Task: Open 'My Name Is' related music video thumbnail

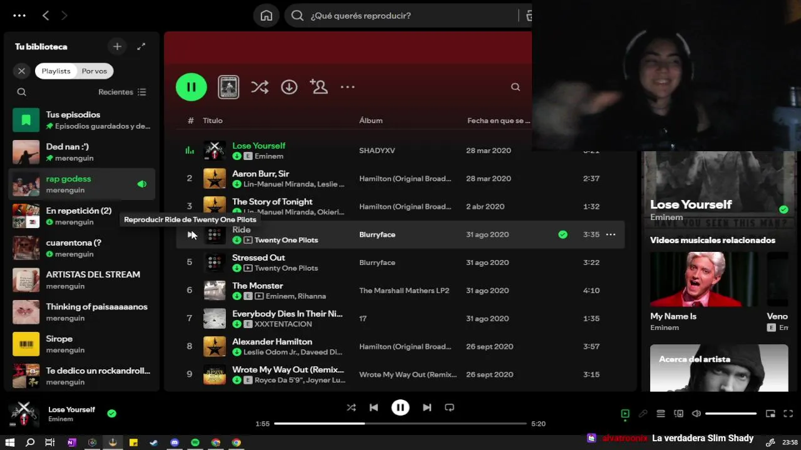Action: pos(705,279)
